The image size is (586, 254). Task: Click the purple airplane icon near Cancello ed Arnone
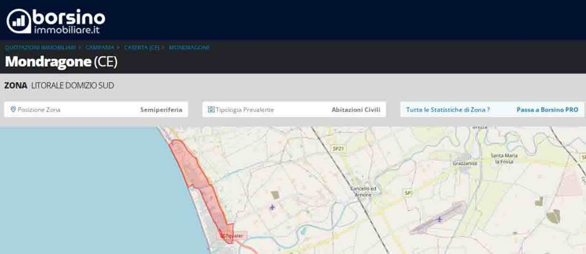272,207
